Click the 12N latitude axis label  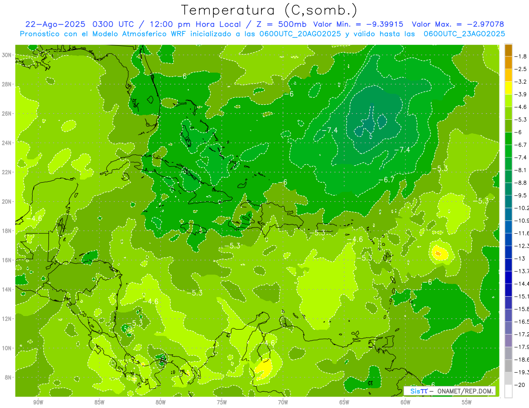pyautogui.click(x=7, y=319)
